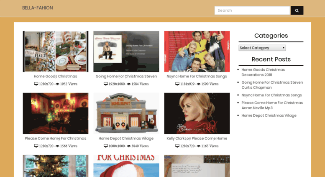Click the 1920x1080 resolution text
325x177 pixels.
(x=117, y=84)
